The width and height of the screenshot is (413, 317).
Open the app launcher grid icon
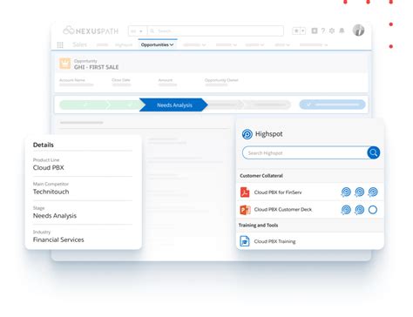click(x=60, y=45)
